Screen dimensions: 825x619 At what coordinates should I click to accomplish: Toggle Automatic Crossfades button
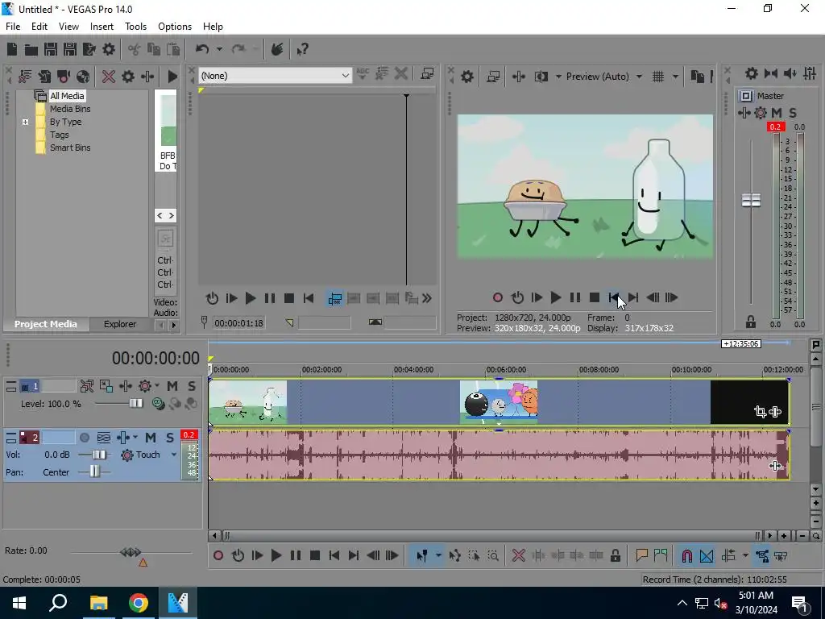click(x=707, y=555)
